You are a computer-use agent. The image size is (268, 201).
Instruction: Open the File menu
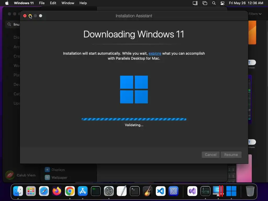tap(42, 3)
